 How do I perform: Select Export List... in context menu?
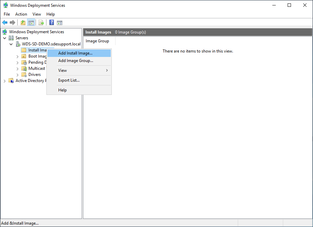pos(79,80)
